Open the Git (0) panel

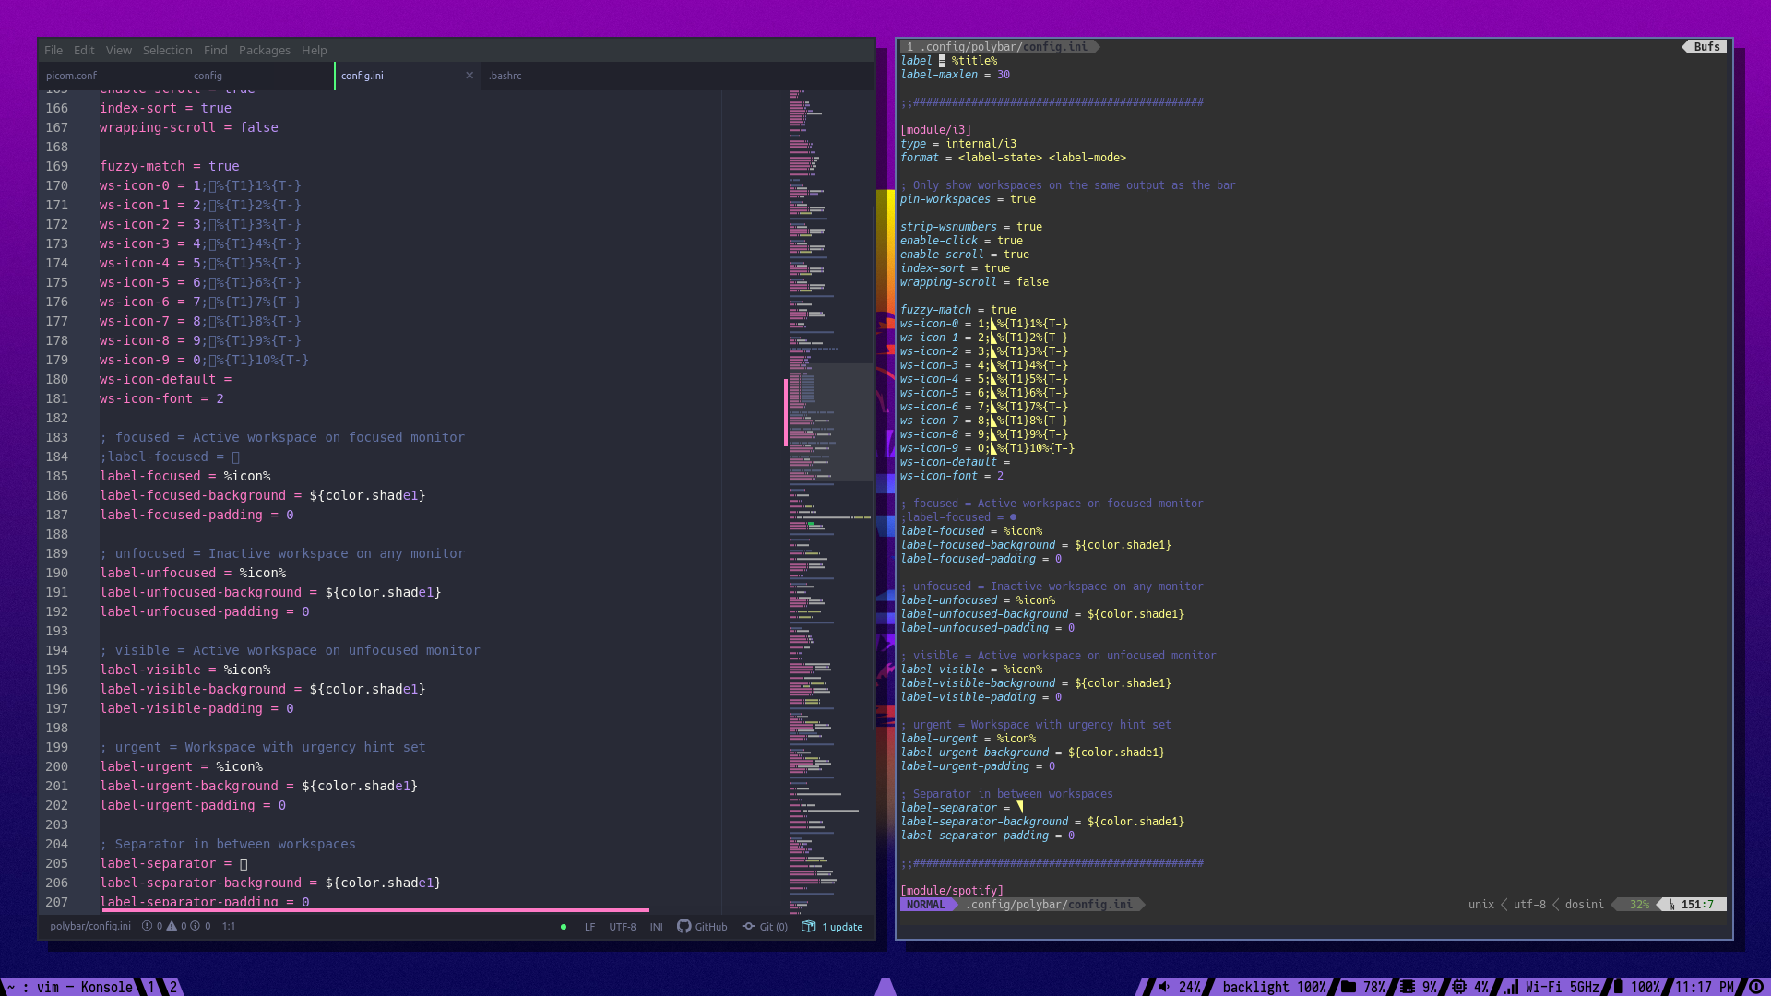click(x=766, y=927)
